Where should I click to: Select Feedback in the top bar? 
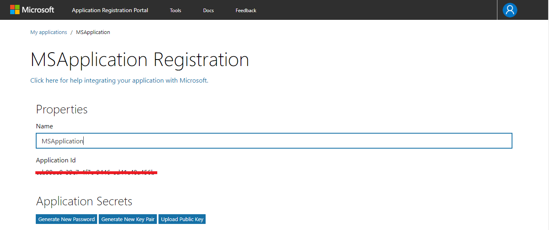(246, 11)
